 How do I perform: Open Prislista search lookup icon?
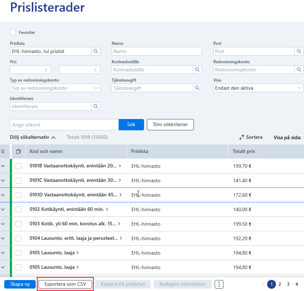(x=96, y=51)
